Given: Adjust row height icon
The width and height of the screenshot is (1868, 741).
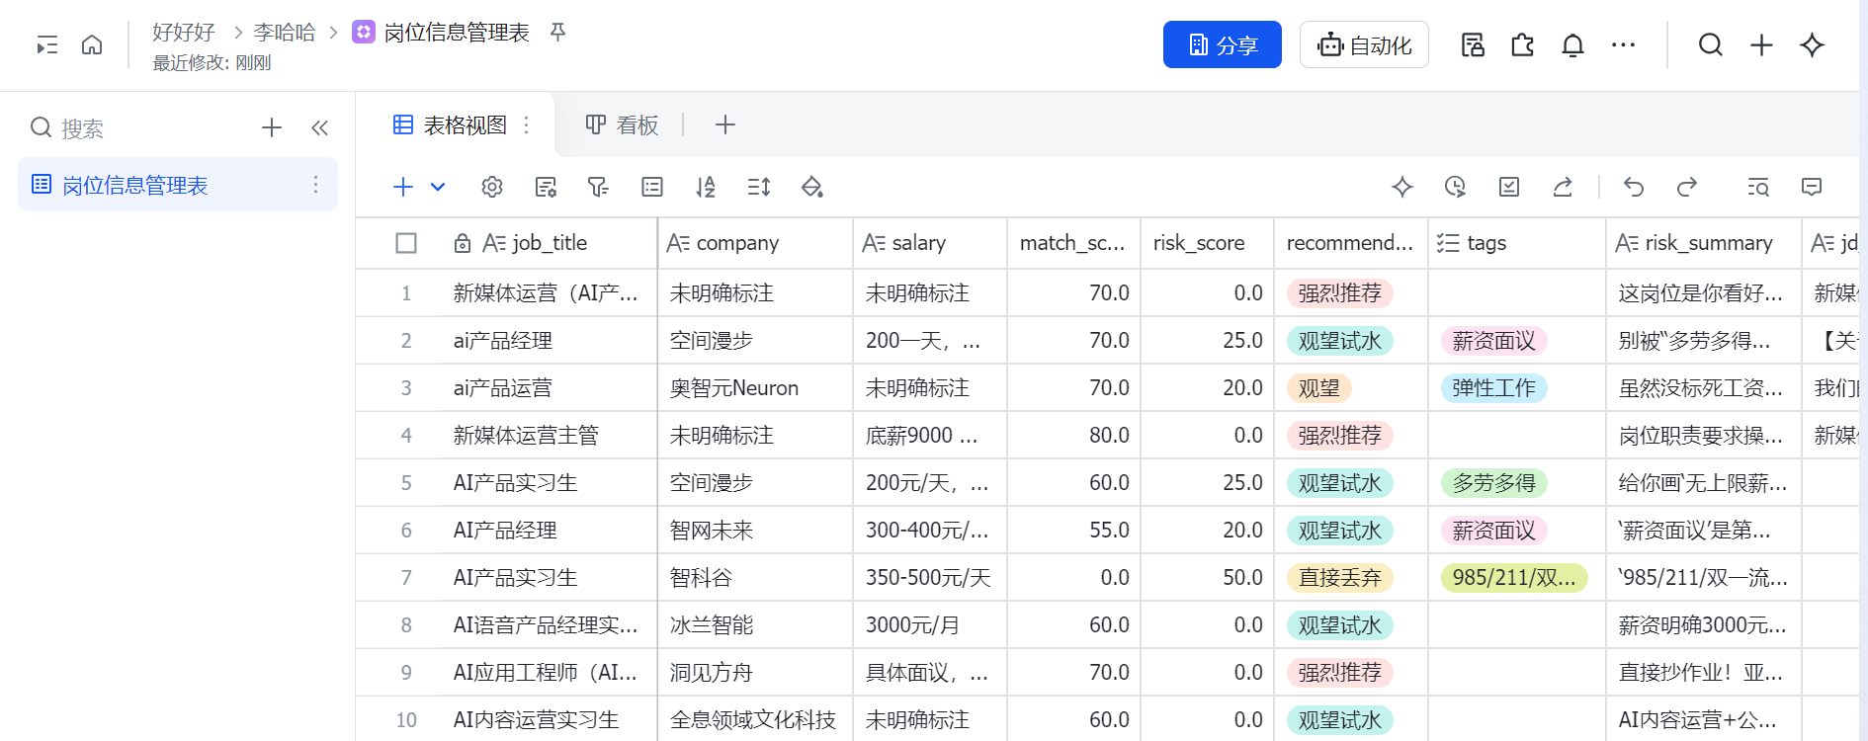Looking at the screenshot, I should [x=759, y=187].
